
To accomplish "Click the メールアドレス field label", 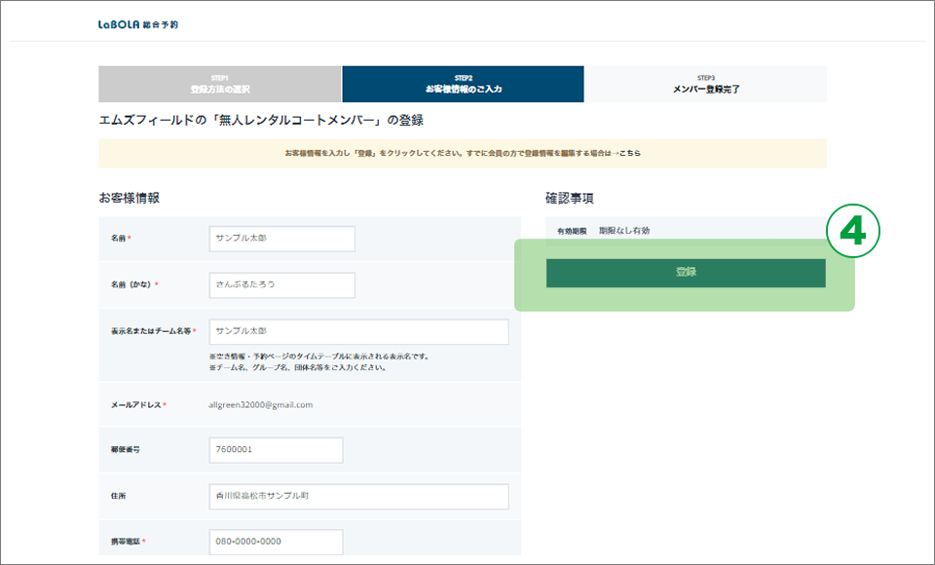I will (137, 405).
